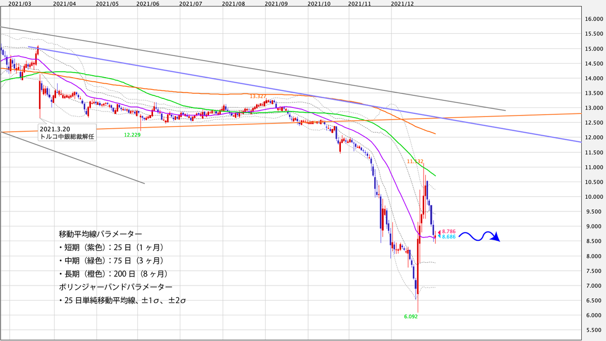The height and width of the screenshot is (341, 606).
Task: Click the pink 8.786 price marker
Action: pyautogui.click(x=447, y=232)
